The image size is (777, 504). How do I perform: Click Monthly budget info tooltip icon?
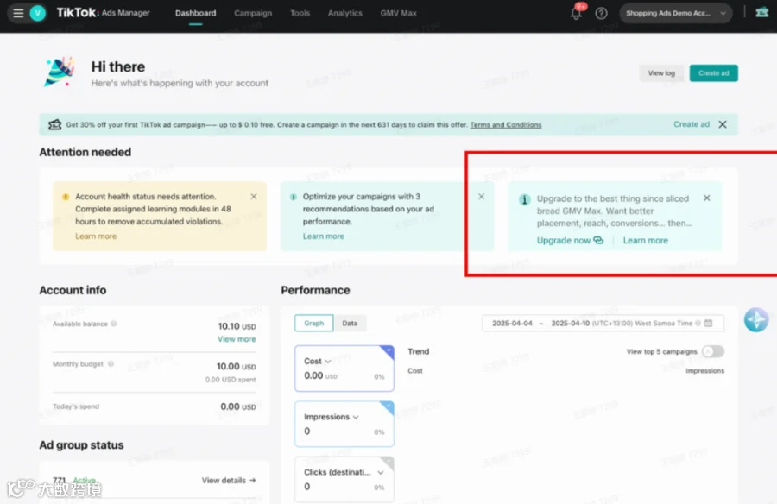pyautogui.click(x=111, y=363)
